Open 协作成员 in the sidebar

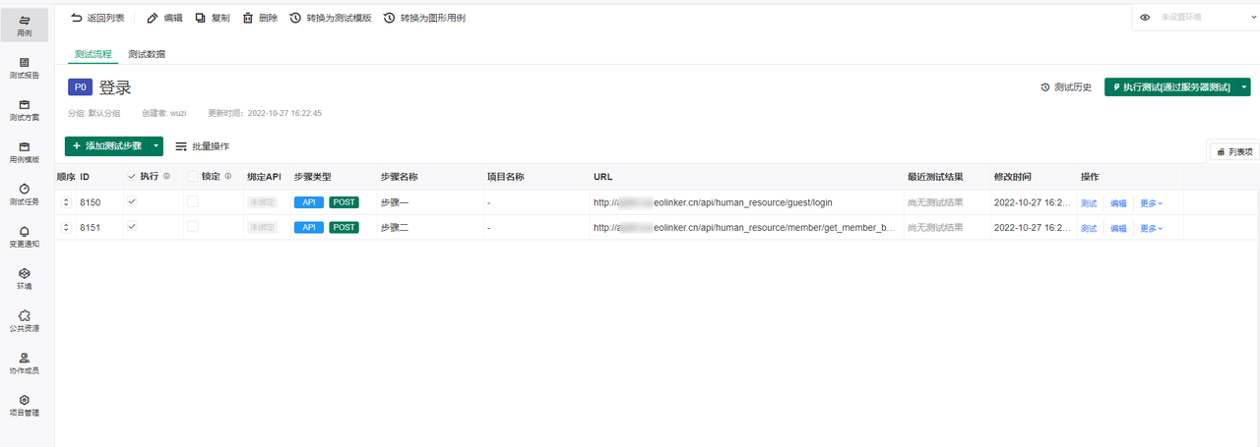[x=25, y=363]
